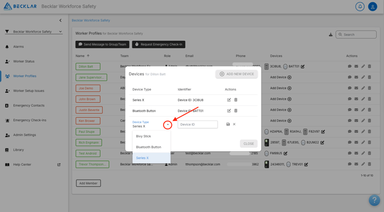Send chat message to Dillon Batt
This screenshot has height=212, width=384.
point(350,66)
